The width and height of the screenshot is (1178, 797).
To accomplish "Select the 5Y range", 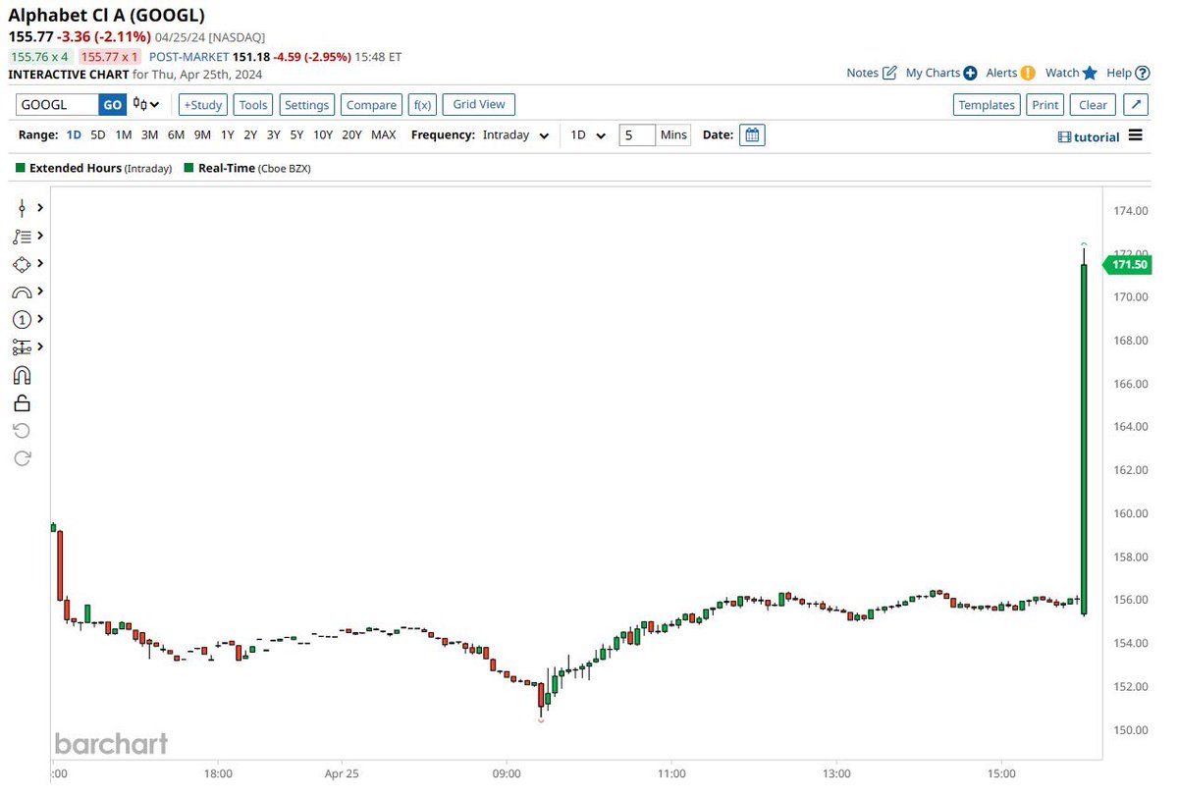I will click(x=296, y=135).
